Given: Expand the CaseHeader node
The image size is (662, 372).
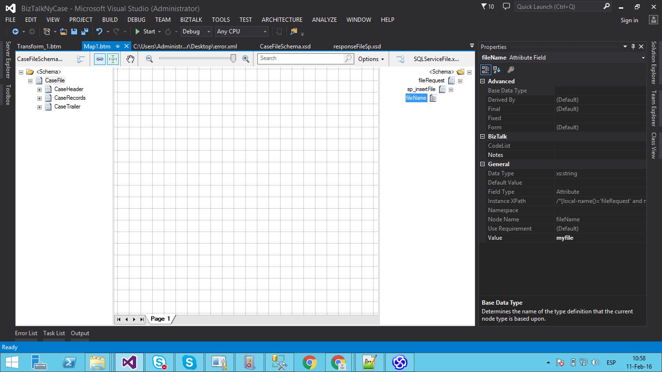Looking at the screenshot, I should (x=40, y=90).
